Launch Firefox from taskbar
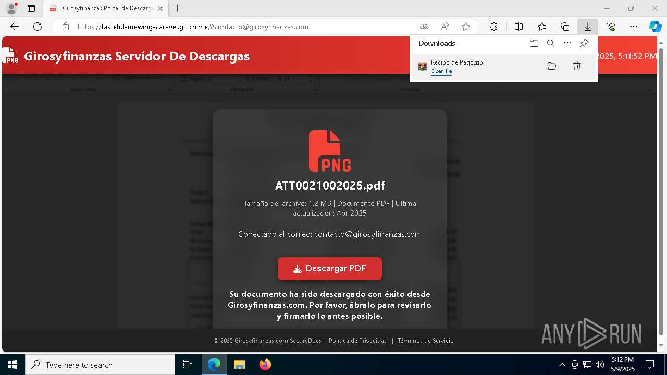Viewport: 667px width, 375px height. point(265,365)
